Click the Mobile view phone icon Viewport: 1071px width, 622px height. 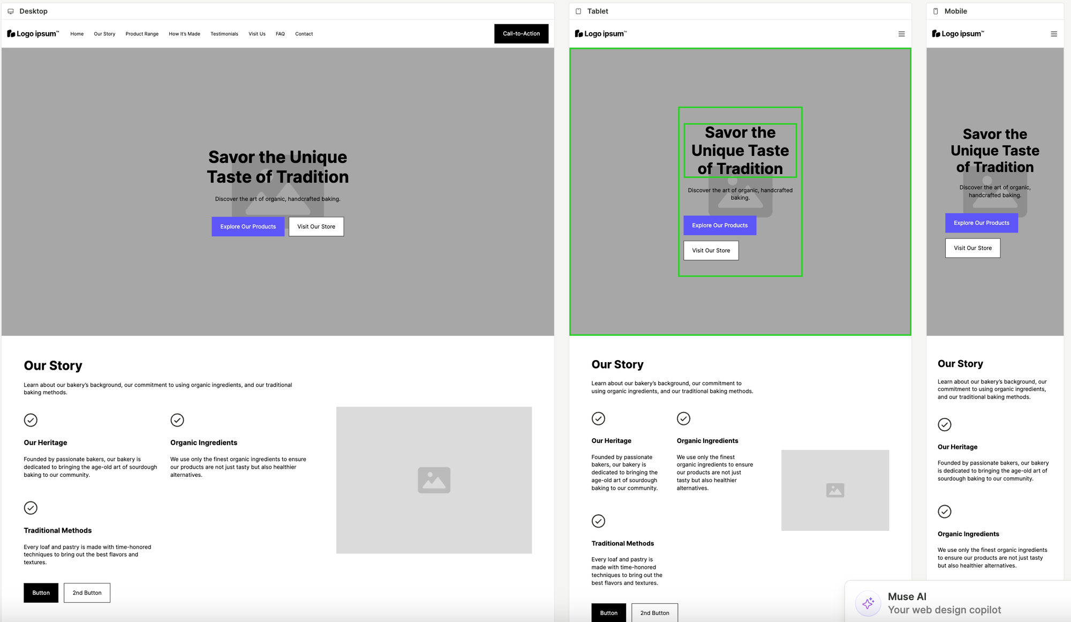936,11
